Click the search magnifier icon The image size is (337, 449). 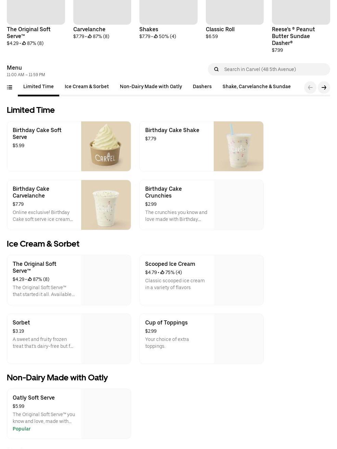216,69
